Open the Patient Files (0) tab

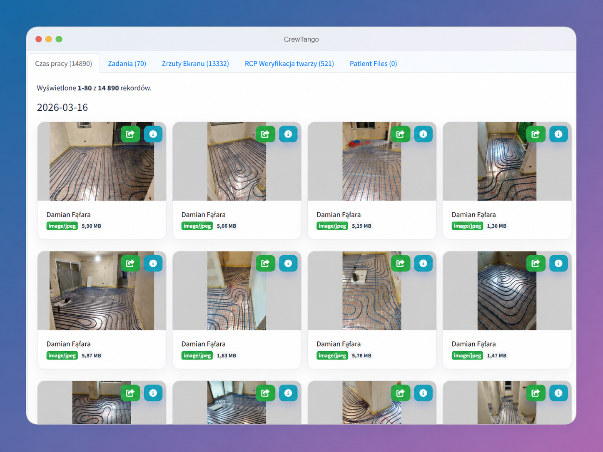coord(373,64)
